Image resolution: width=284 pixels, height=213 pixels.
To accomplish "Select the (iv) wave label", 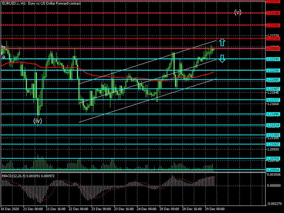I will [x=38, y=121].
